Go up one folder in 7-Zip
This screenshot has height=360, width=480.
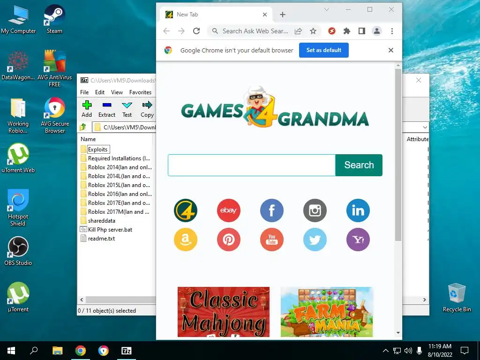coord(83,127)
